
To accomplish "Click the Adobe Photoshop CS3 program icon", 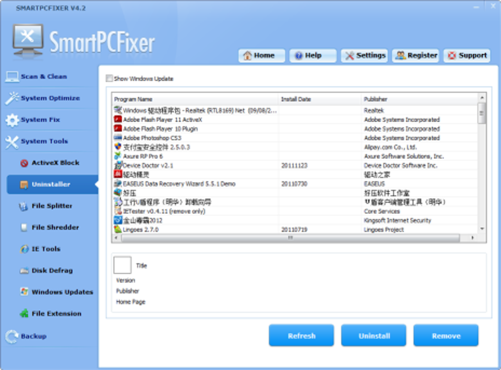I will (118, 137).
